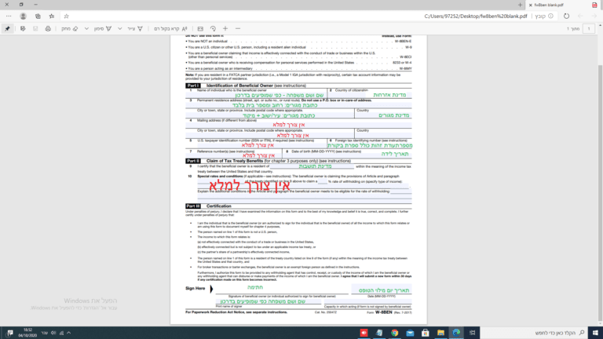This screenshot has height=339, width=603.
Task: Click the page number input box
Action: [588, 29]
